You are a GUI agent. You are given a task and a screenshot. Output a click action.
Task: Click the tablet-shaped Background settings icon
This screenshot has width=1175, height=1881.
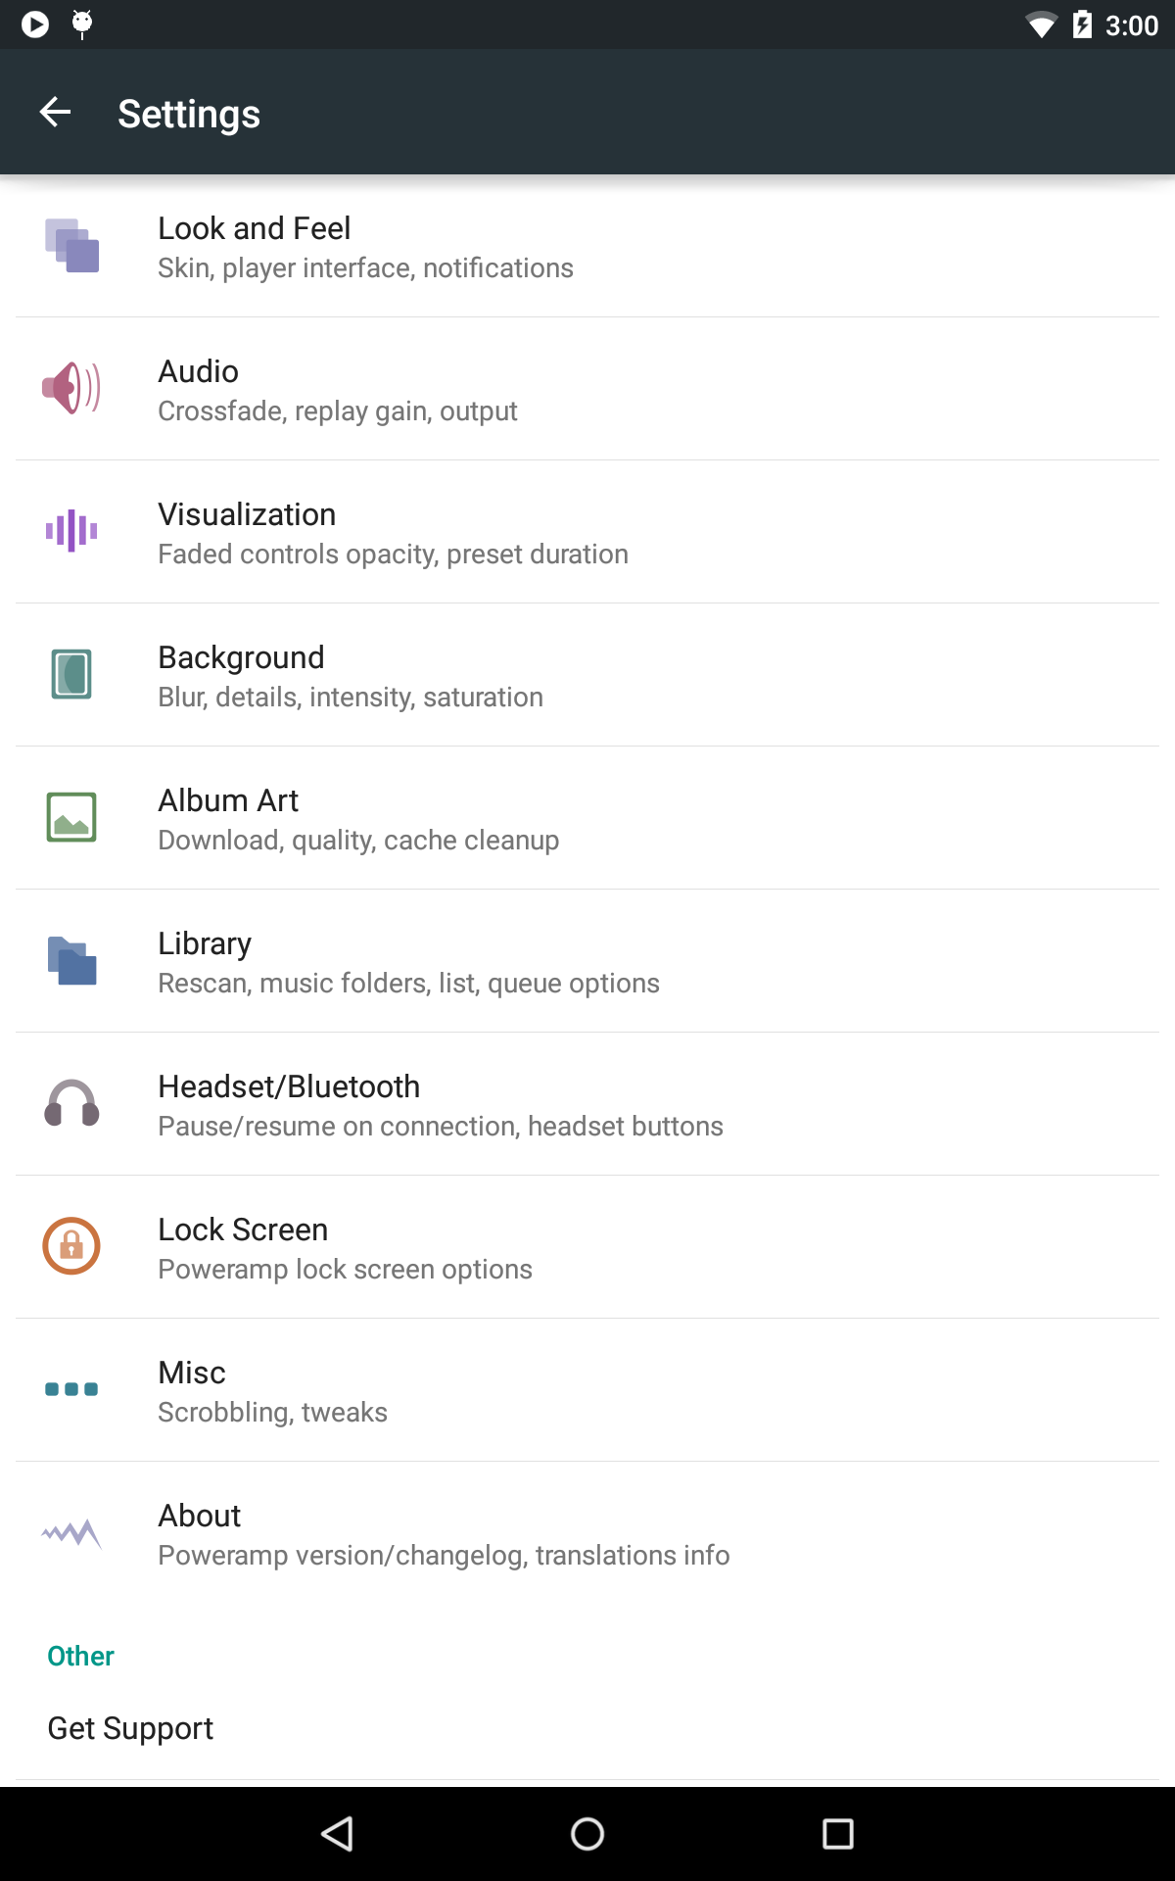[x=71, y=674]
